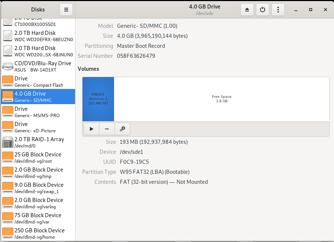This screenshot has height=242, width=334.
Task: Mount the selected PIBOOT partition
Action: click(91, 129)
